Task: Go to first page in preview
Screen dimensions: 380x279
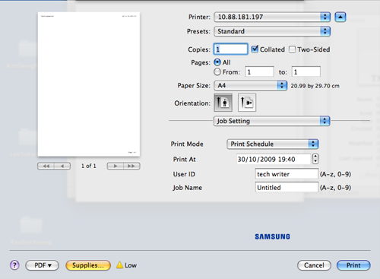Action: [x=46, y=166]
